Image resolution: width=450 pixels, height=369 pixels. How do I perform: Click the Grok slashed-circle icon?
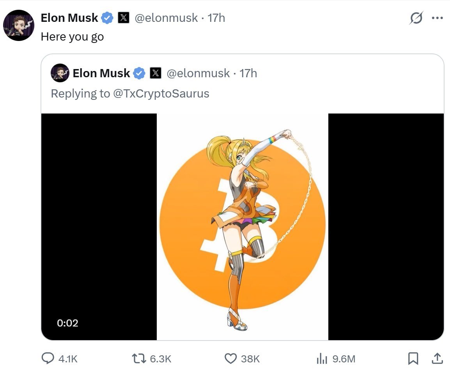416,18
